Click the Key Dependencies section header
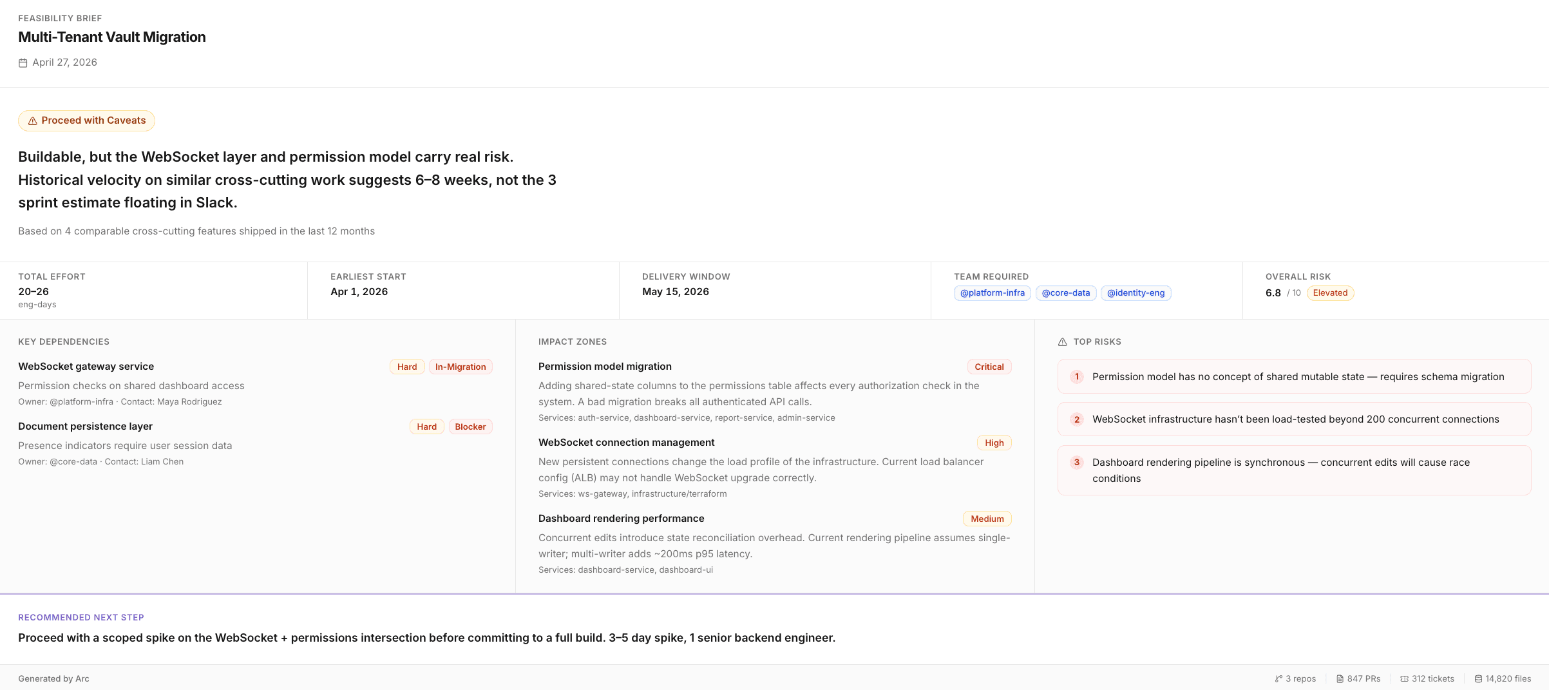Image resolution: width=1549 pixels, height=690 pixels. click(64, 342)
